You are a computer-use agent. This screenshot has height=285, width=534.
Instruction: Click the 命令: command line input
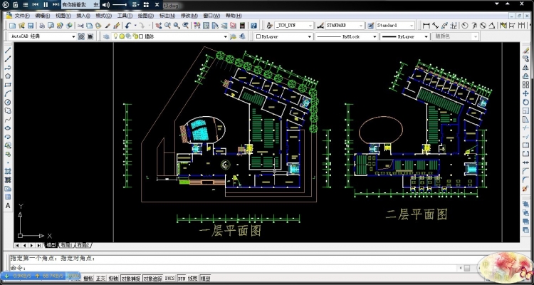click(x=235, y=268)
